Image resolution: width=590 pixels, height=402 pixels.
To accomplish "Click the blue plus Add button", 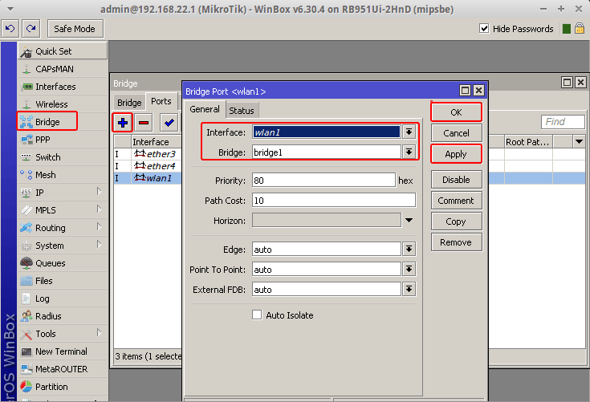I will 123,123.
